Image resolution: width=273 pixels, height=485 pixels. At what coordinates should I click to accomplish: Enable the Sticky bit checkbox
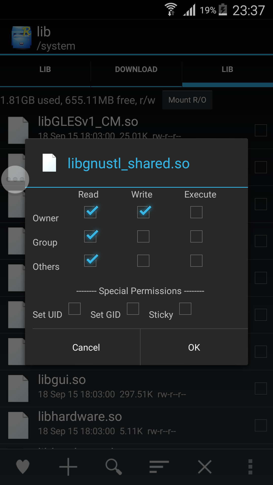(x=185, y=309)
